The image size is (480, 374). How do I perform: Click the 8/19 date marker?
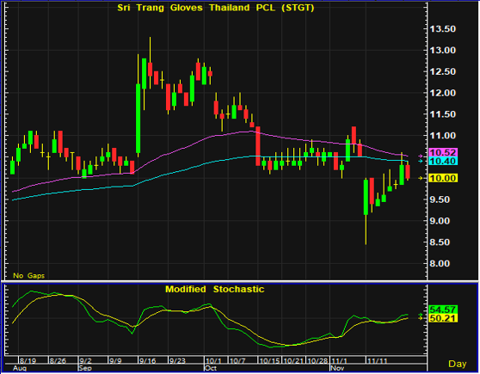point(28,361)
